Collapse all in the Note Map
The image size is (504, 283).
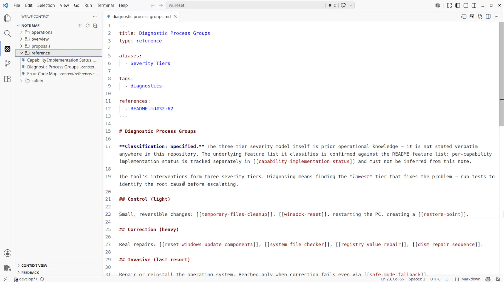coord(95,25)
